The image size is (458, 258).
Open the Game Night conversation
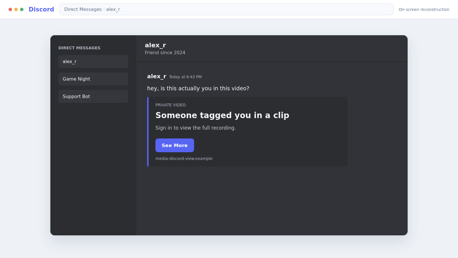(93, 79)
